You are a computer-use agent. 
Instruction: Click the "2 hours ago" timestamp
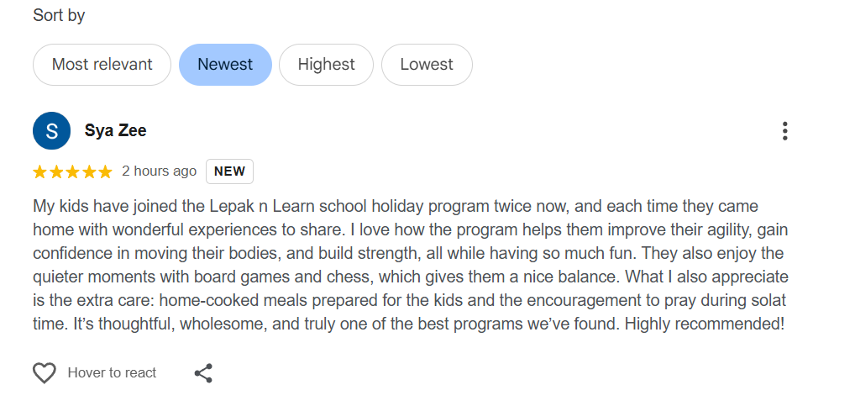159,171
